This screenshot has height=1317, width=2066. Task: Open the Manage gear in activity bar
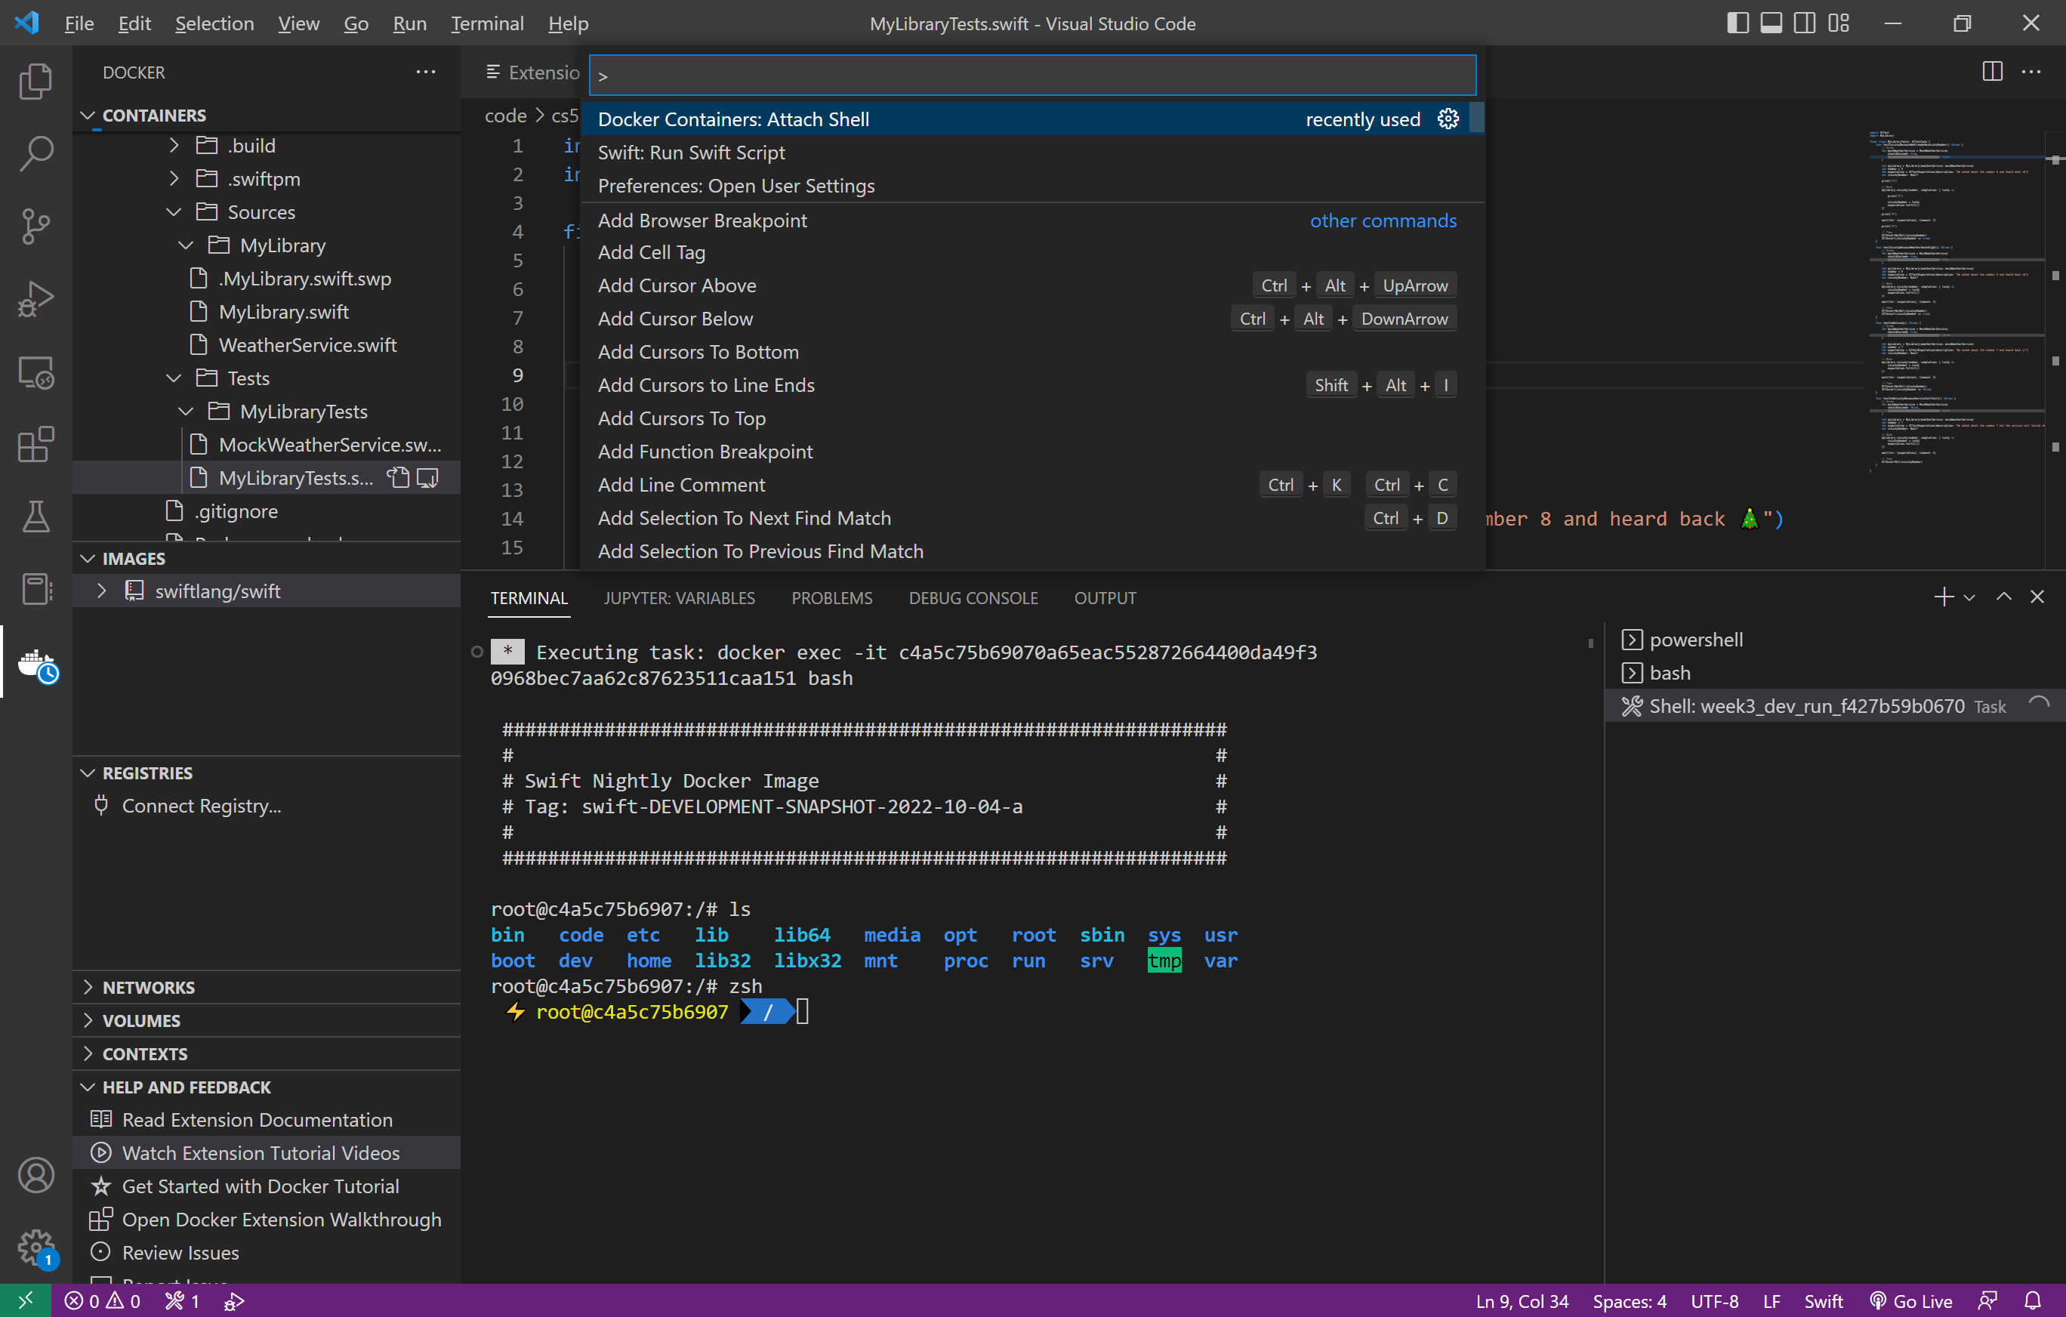[x=36, y=1247]
